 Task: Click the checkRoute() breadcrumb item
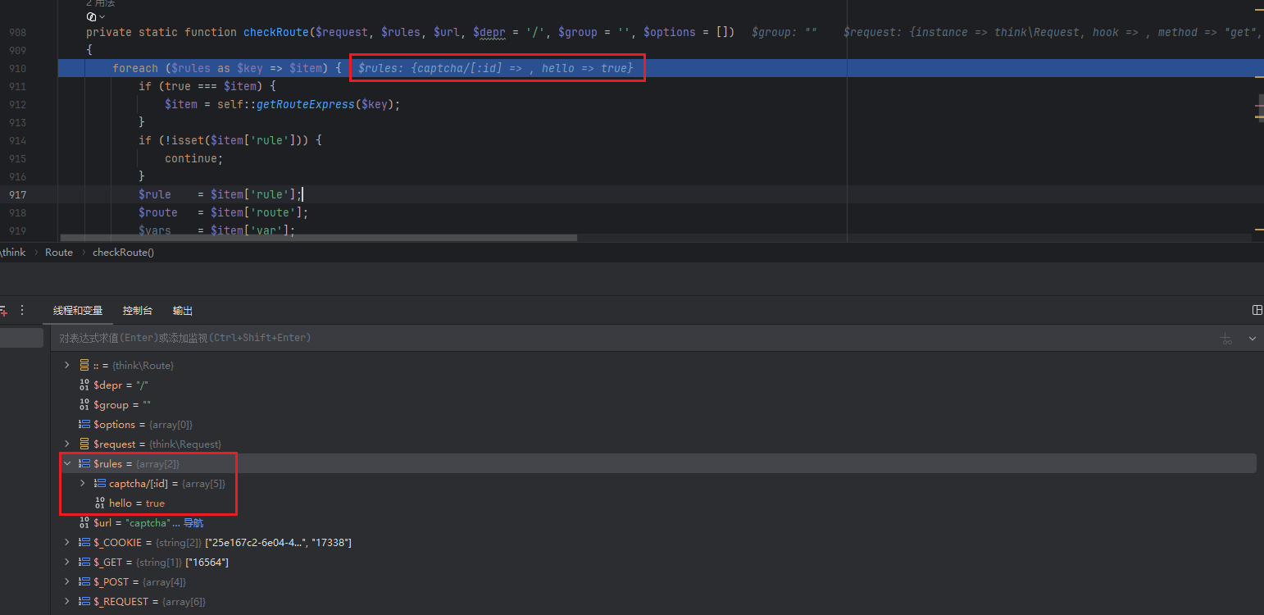123,253
